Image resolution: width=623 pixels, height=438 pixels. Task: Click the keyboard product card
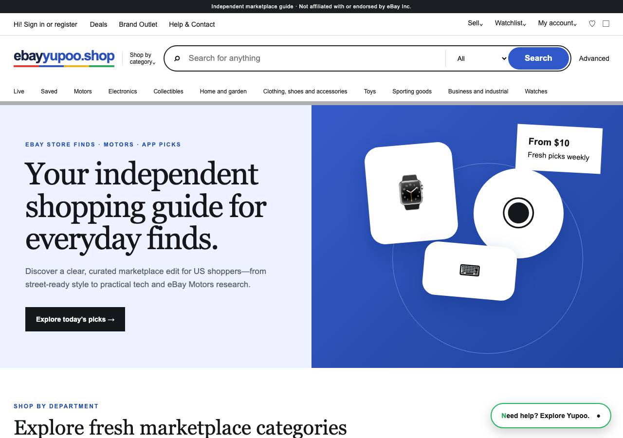coord(470,271)
